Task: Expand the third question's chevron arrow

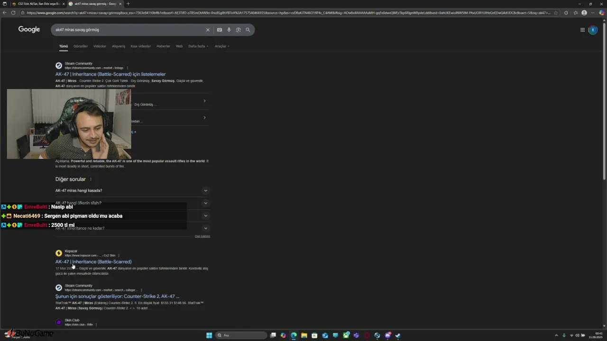Action: [x=205, y=215]
